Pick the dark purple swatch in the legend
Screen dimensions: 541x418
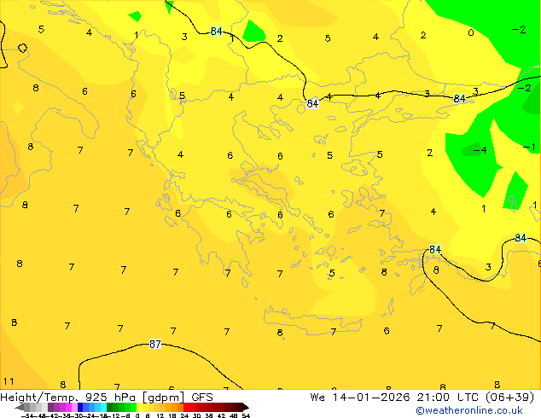point(50,407)
